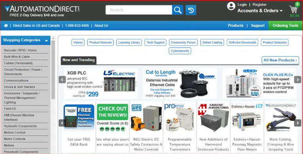Open Product Selectors
This screenshot has height=154, width=303.
click(274, 42)
